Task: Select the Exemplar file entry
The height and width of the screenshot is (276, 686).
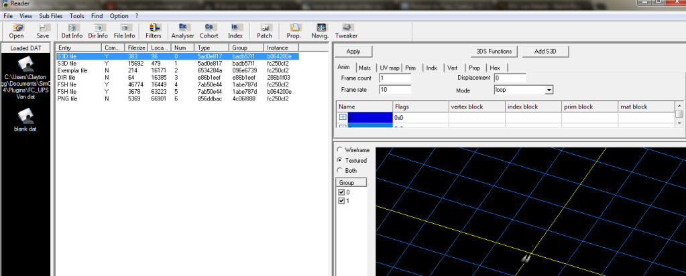Action: point(177,70)
